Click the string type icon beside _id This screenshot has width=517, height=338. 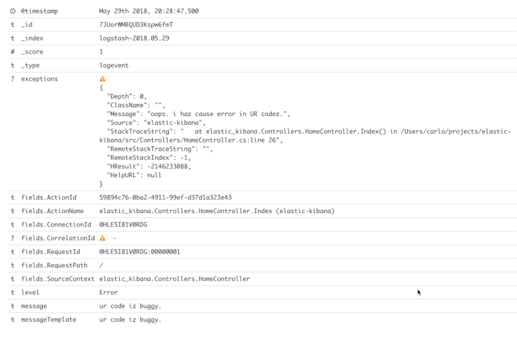tap(13, 25)
